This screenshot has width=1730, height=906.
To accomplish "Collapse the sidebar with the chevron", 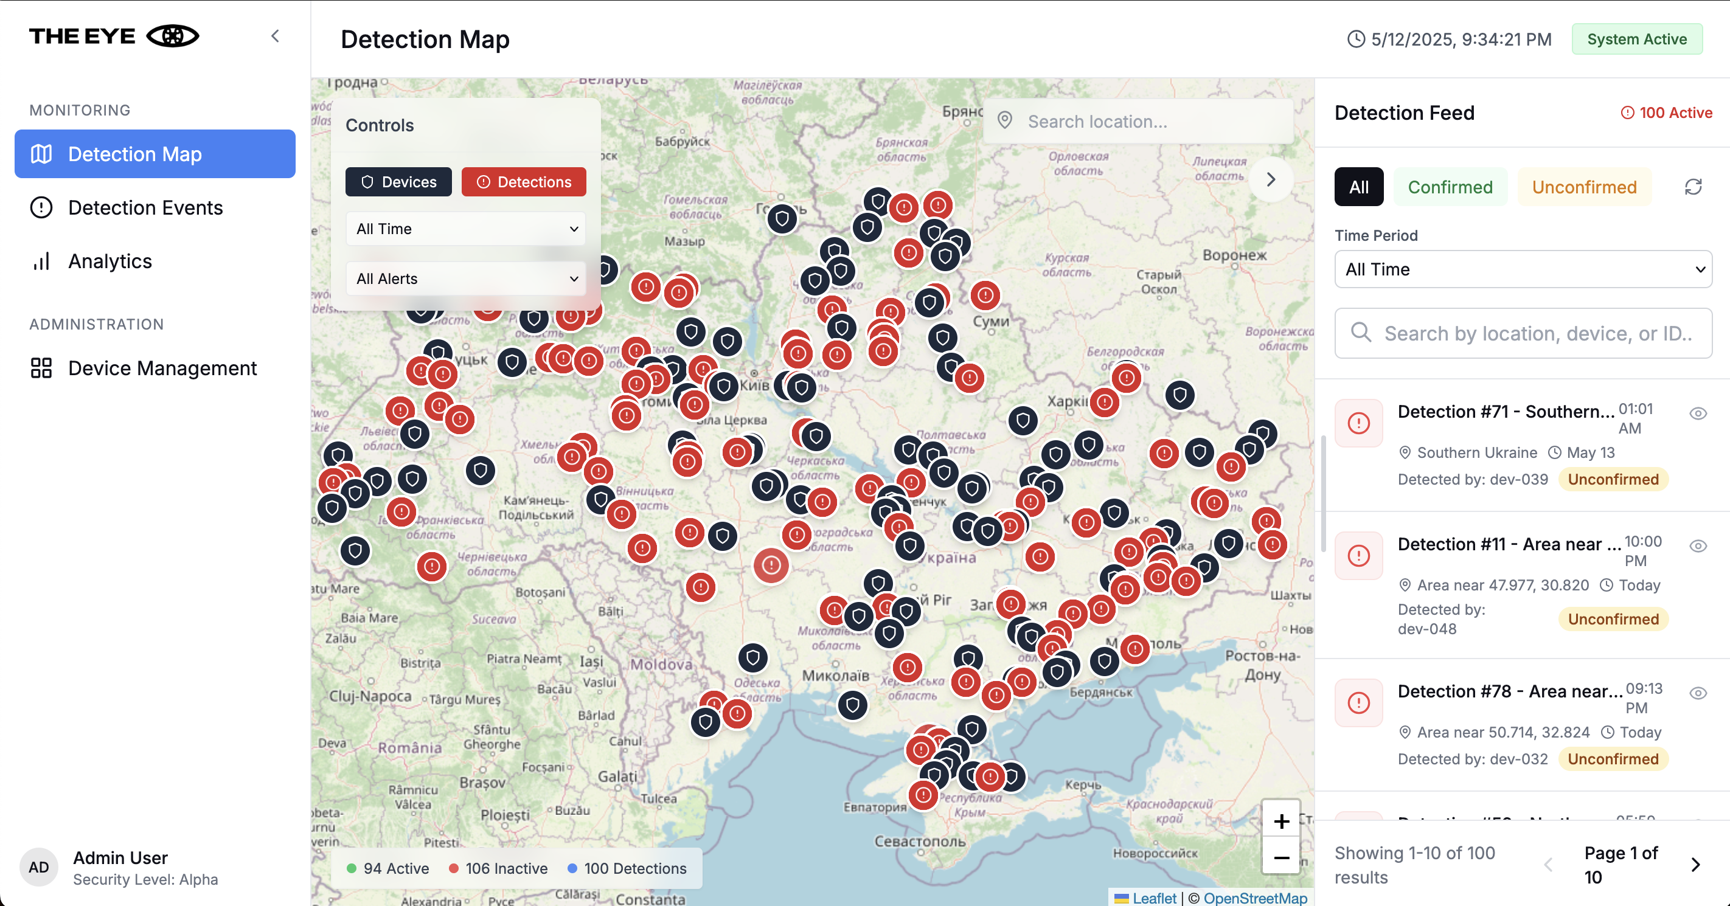I will 275,36.
